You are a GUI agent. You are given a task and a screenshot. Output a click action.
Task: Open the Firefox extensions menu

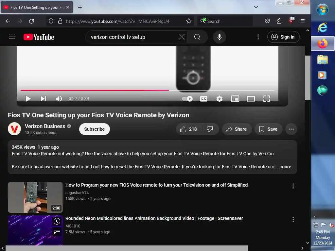[279, 21]
